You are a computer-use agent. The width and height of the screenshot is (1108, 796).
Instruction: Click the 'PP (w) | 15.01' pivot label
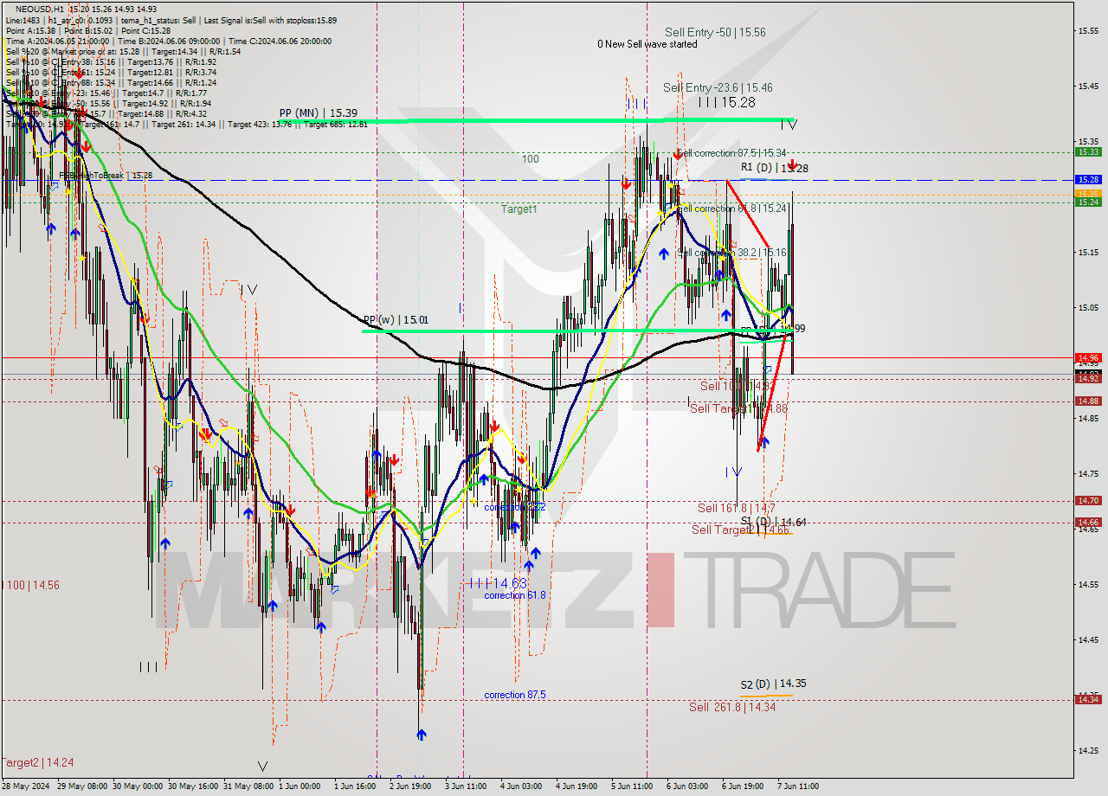point(395,319)
